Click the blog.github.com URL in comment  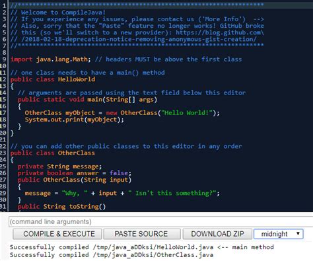pyautogui.click(x=220, y=32)
